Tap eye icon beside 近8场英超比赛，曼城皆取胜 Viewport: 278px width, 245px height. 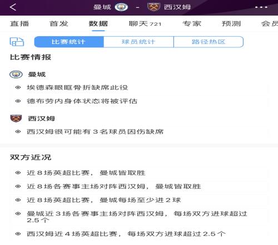pyautogui.click(x=18, y=173)
